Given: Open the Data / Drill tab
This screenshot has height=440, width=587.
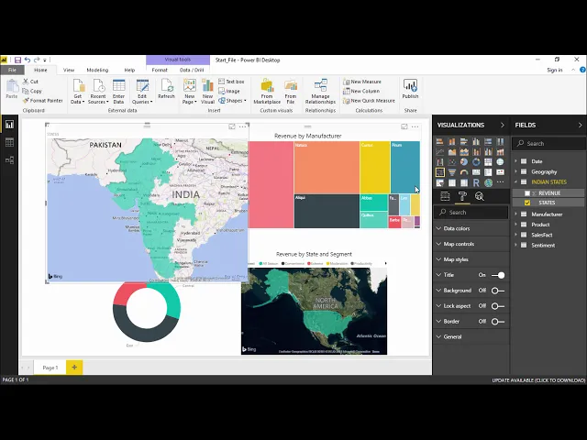Looking at the screenshot, I should click(x=192, y=70).
